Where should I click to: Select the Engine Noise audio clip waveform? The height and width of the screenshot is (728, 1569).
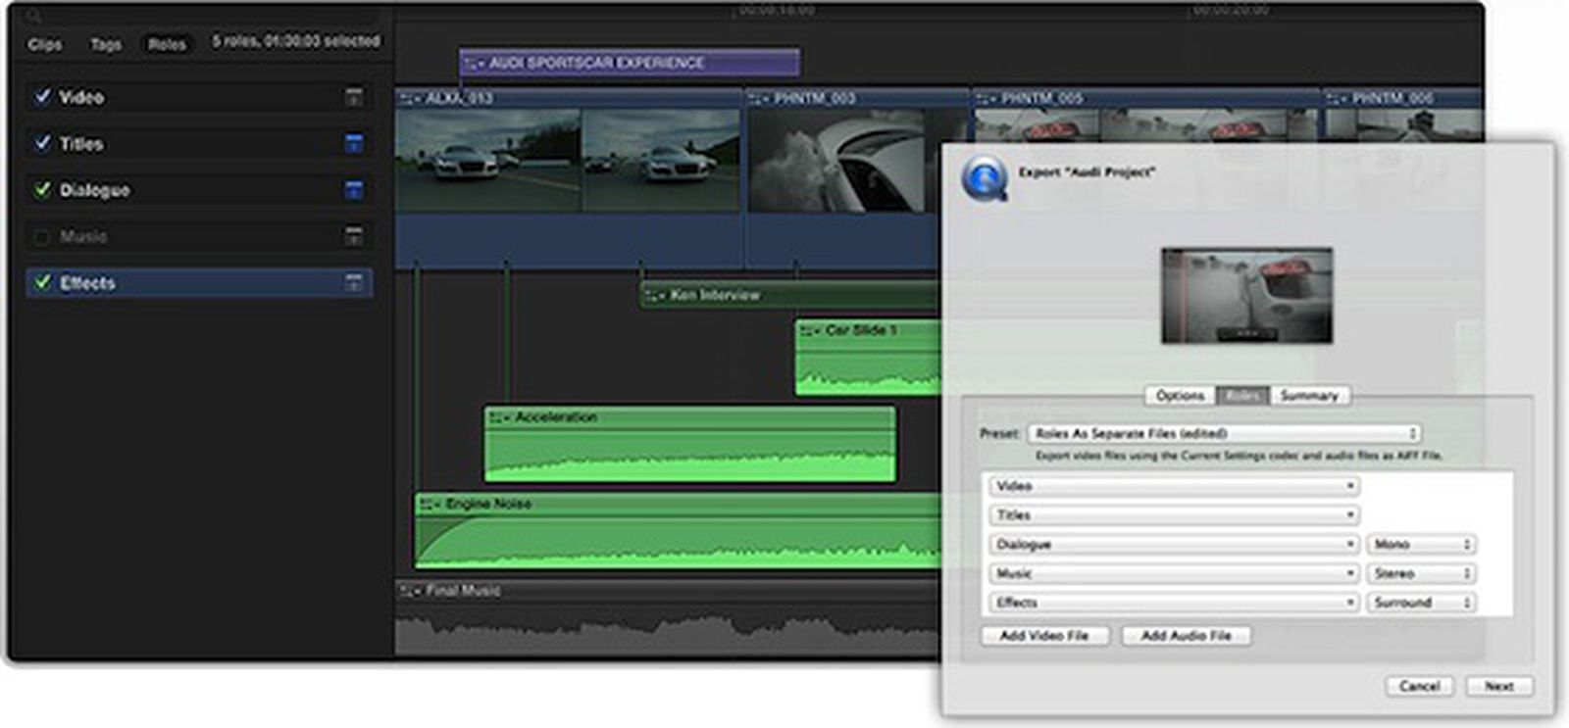[678, 540]
